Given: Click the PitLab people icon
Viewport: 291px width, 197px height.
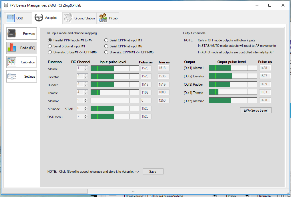Looking at the screenshot, I should (103, 18).
